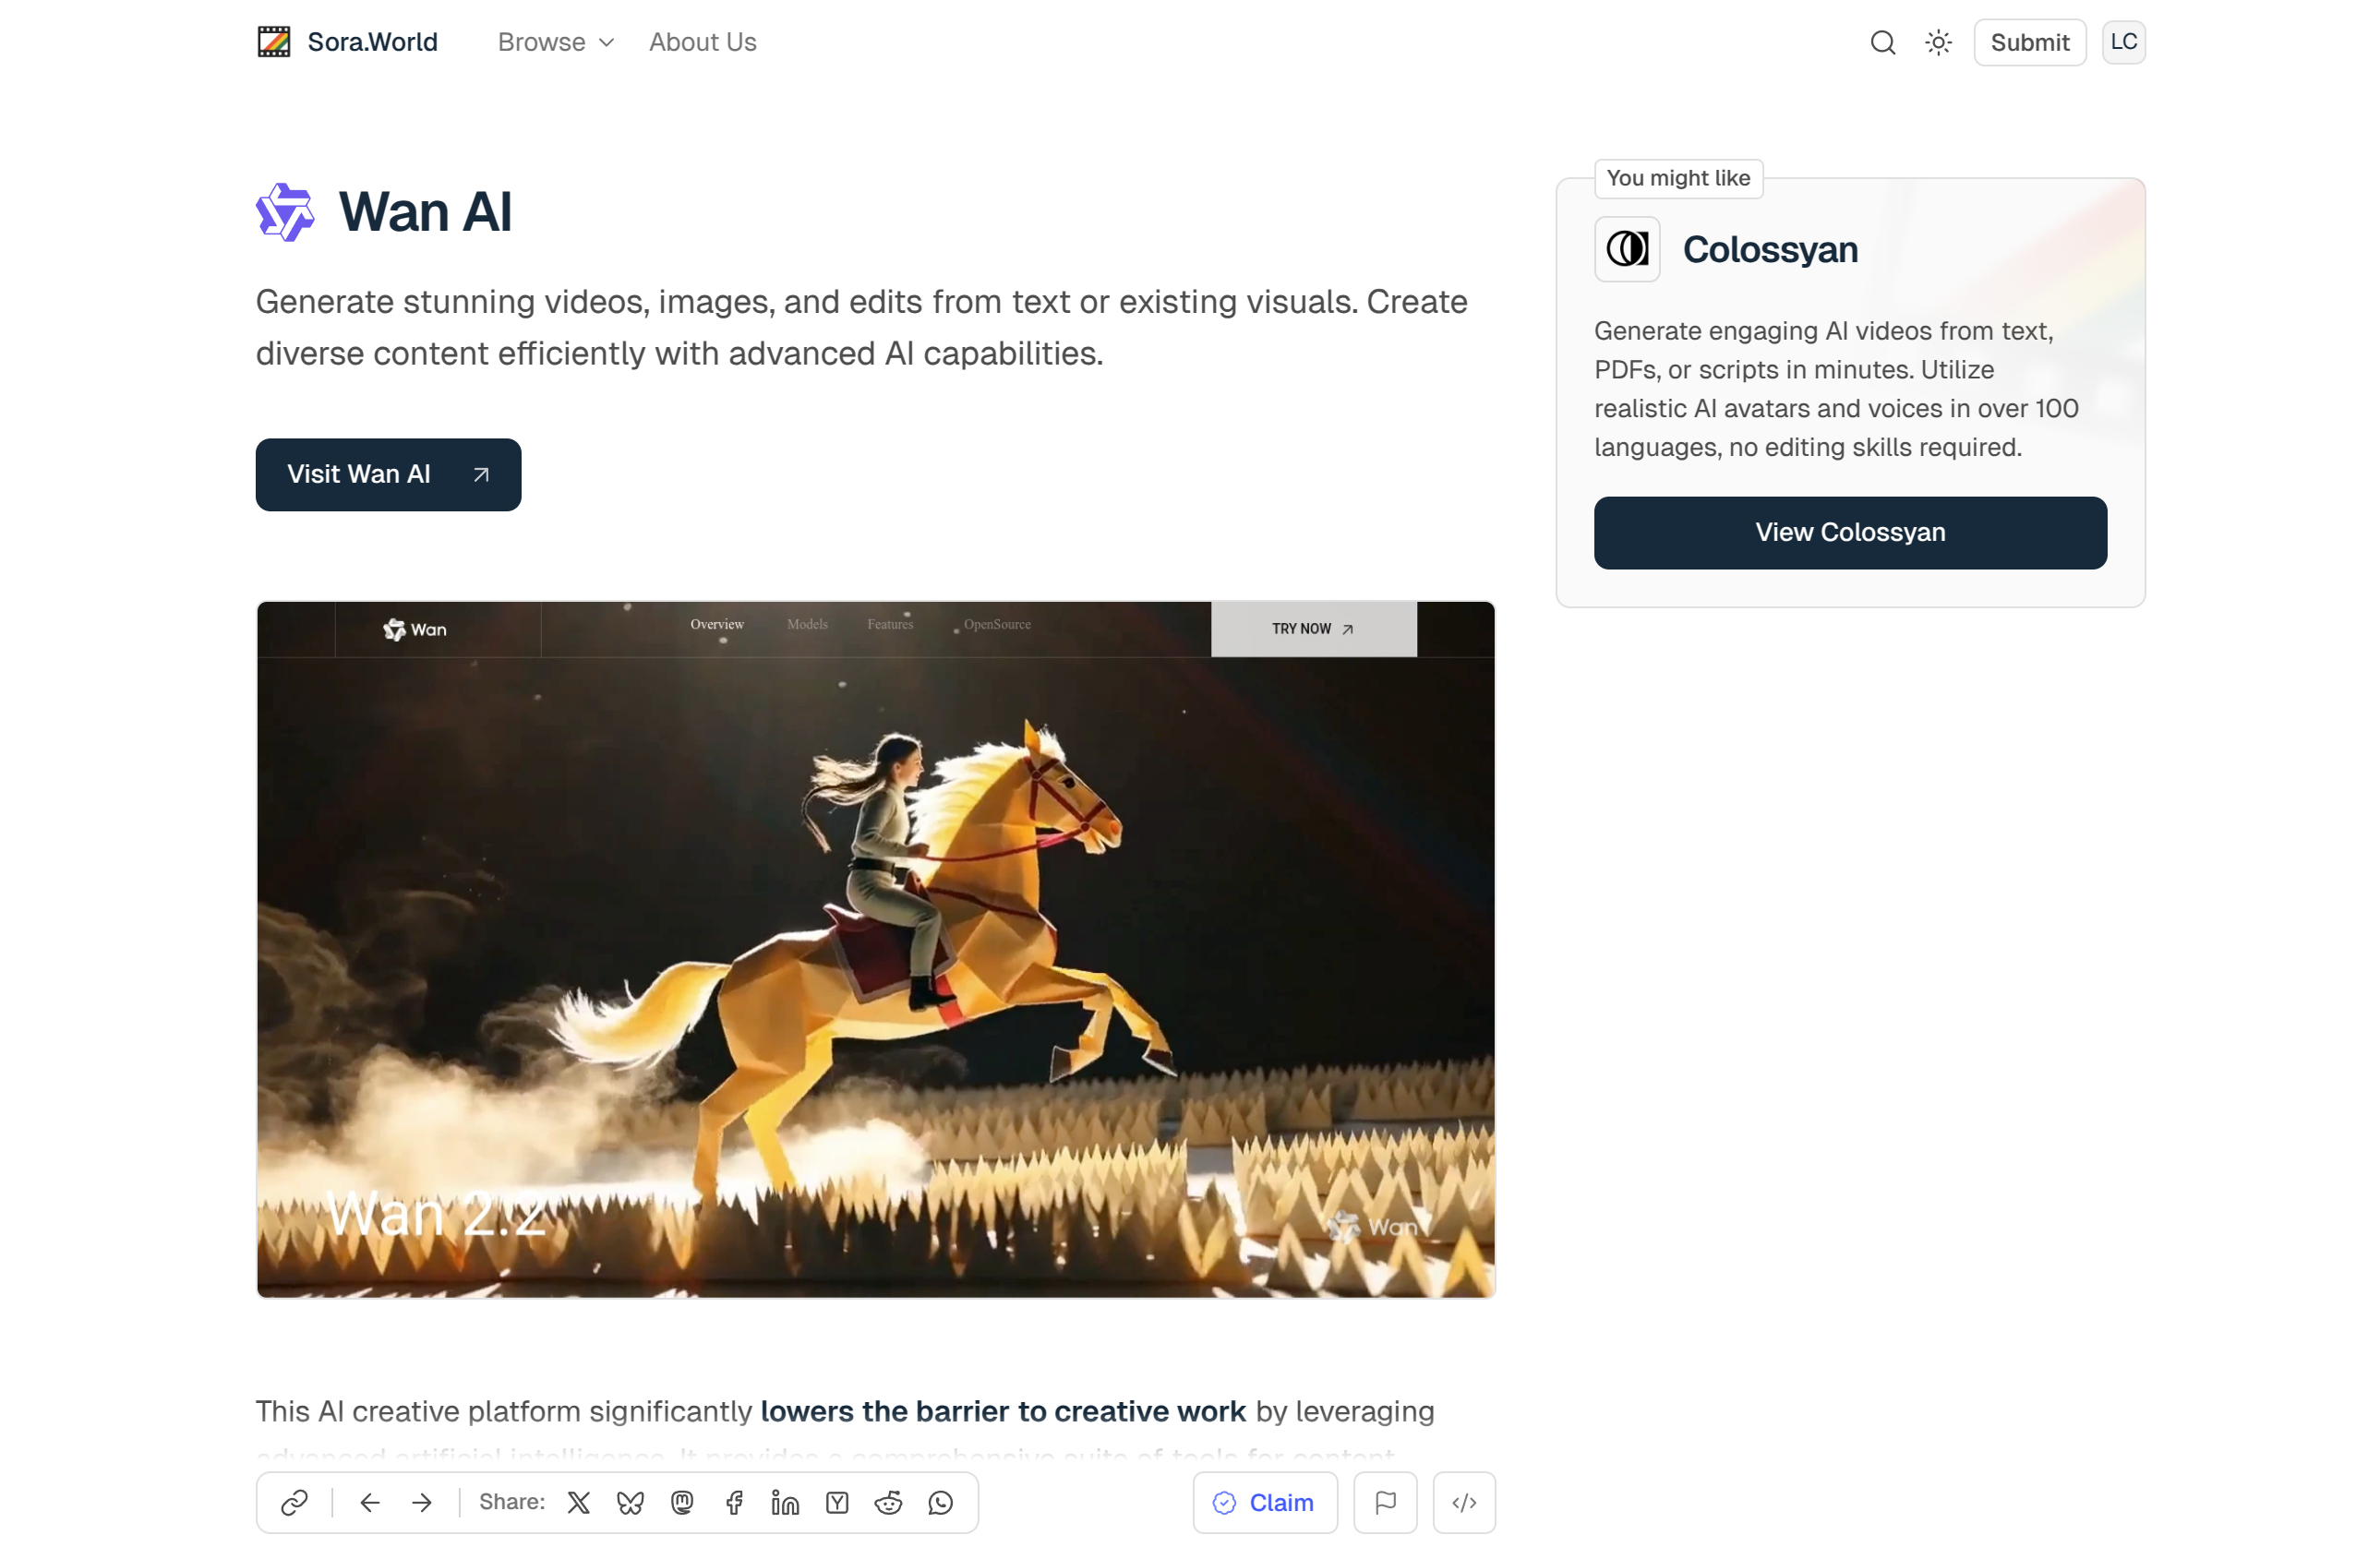Open the Sora.World home link text
2380x1547 pixels.
[x=372, y=42]
